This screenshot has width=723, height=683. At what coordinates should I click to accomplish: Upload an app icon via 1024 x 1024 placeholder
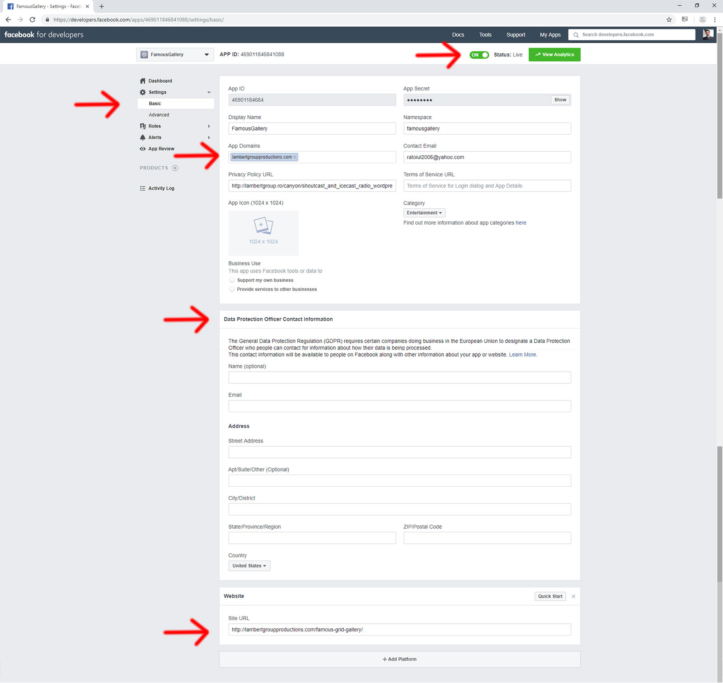pyautogui.click(x=263, y=233)
